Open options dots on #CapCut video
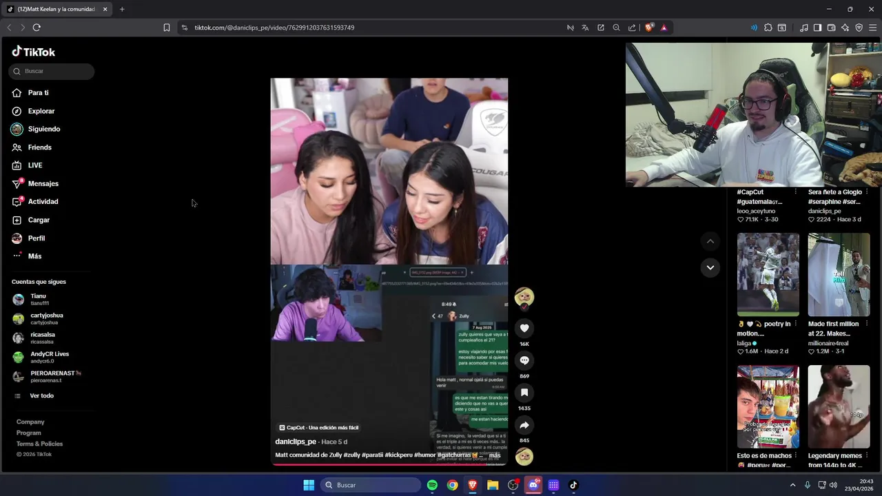The image size is (882, 496). click(x=795, y=192)
